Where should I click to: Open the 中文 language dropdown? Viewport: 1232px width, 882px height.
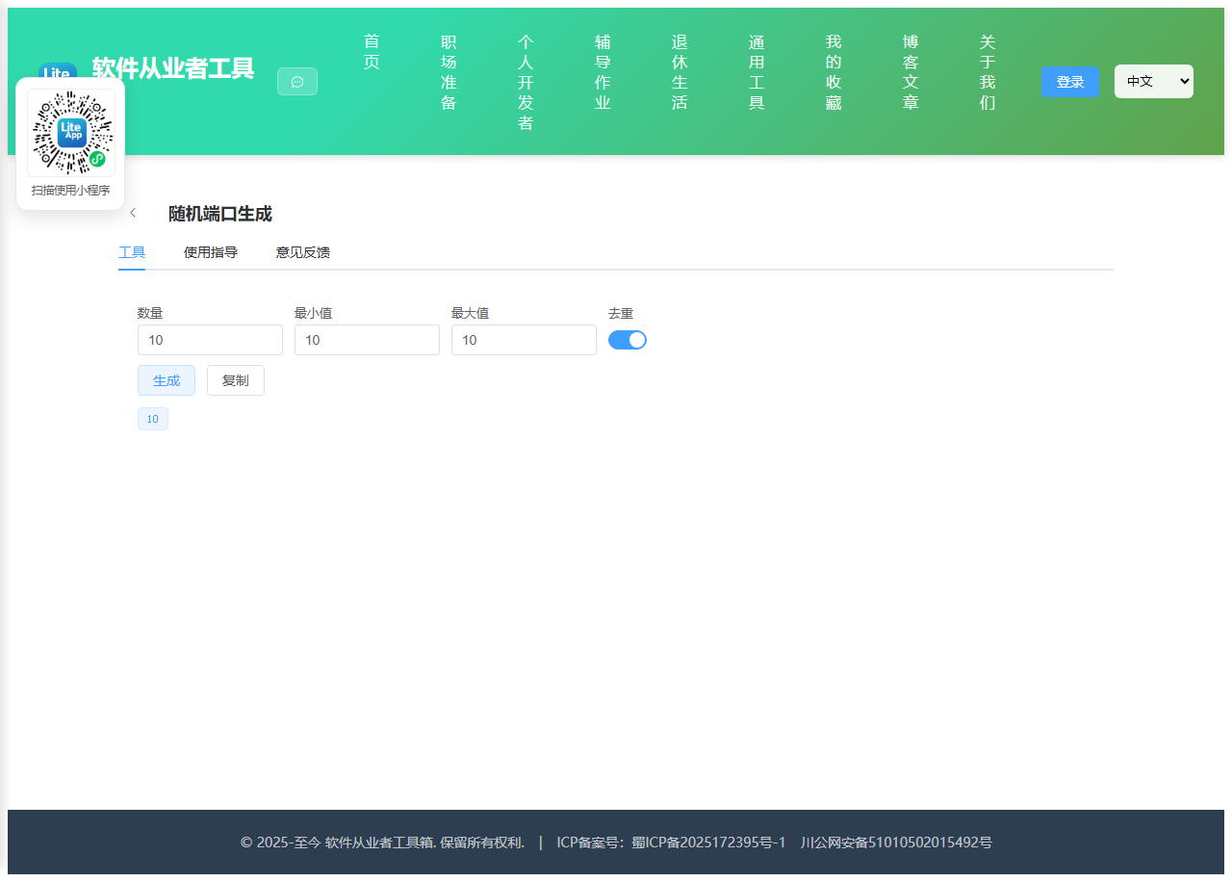[x=1154, y=82]
